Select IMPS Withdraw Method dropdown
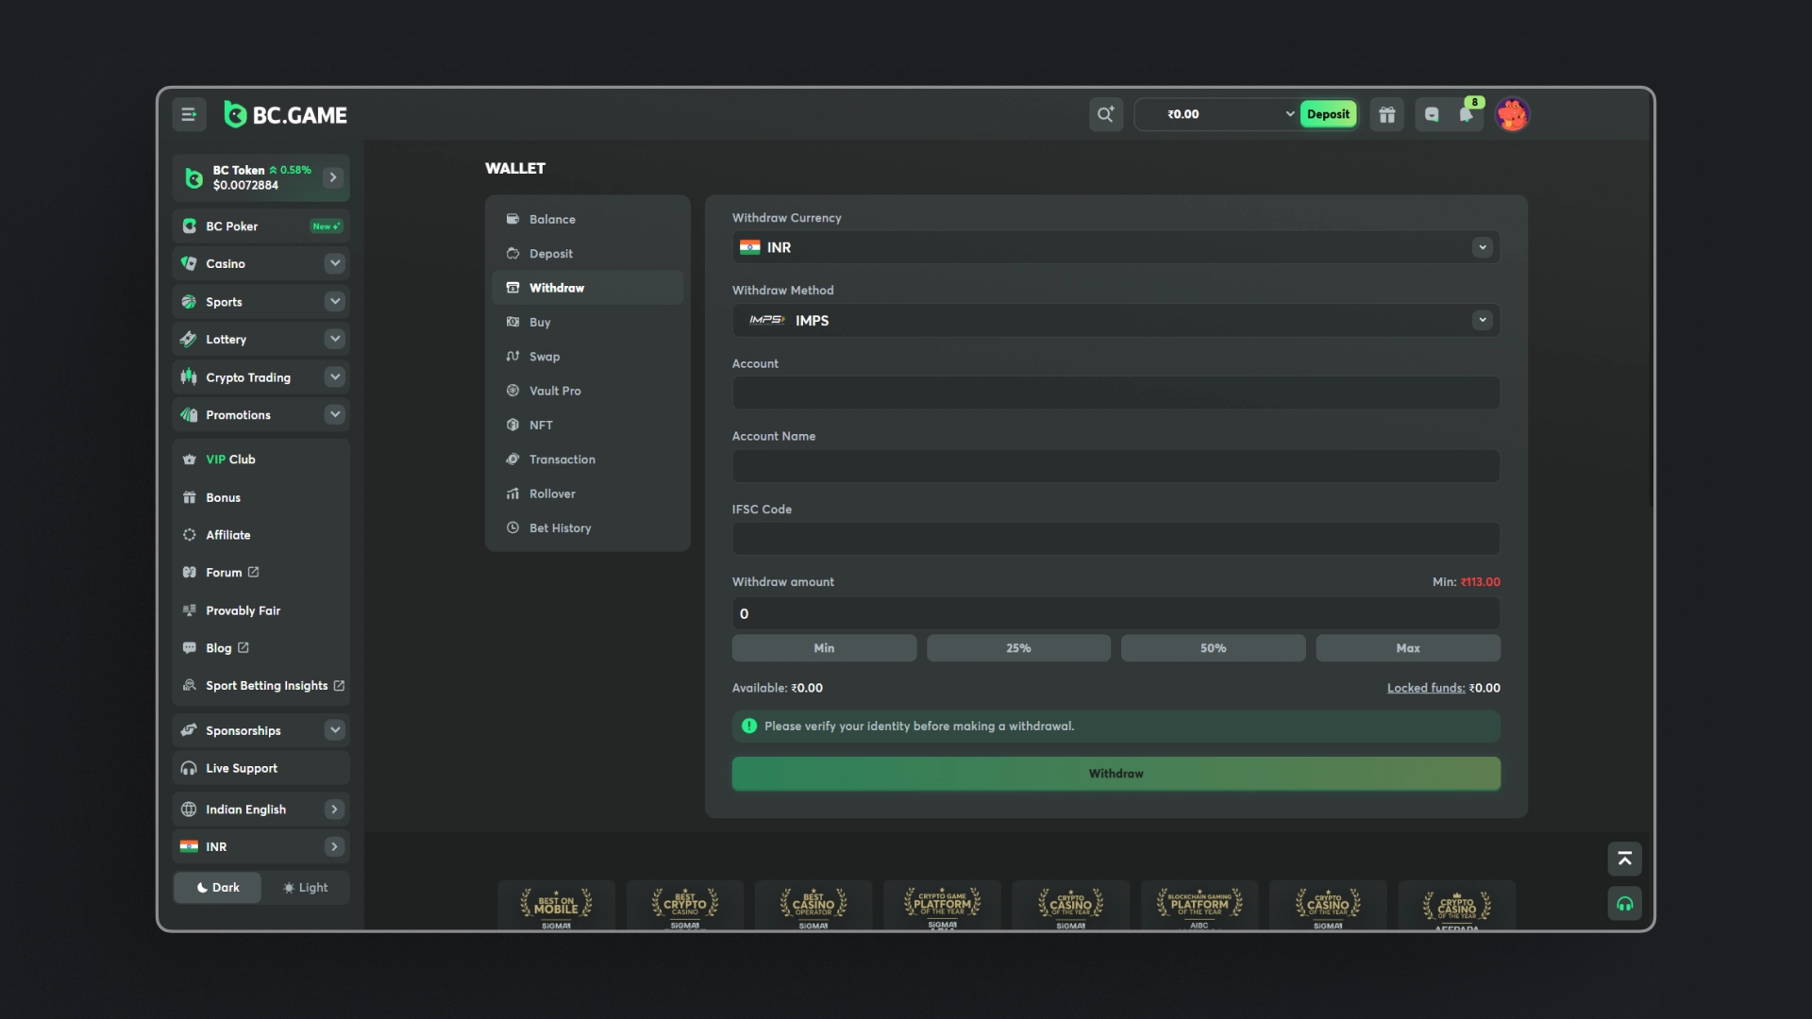This screenshot has height=1019, width=1812. pyautogui.click(x=1116, y=320)
